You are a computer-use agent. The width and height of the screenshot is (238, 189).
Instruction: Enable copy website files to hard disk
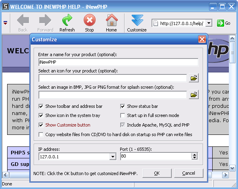click(41, 134)
